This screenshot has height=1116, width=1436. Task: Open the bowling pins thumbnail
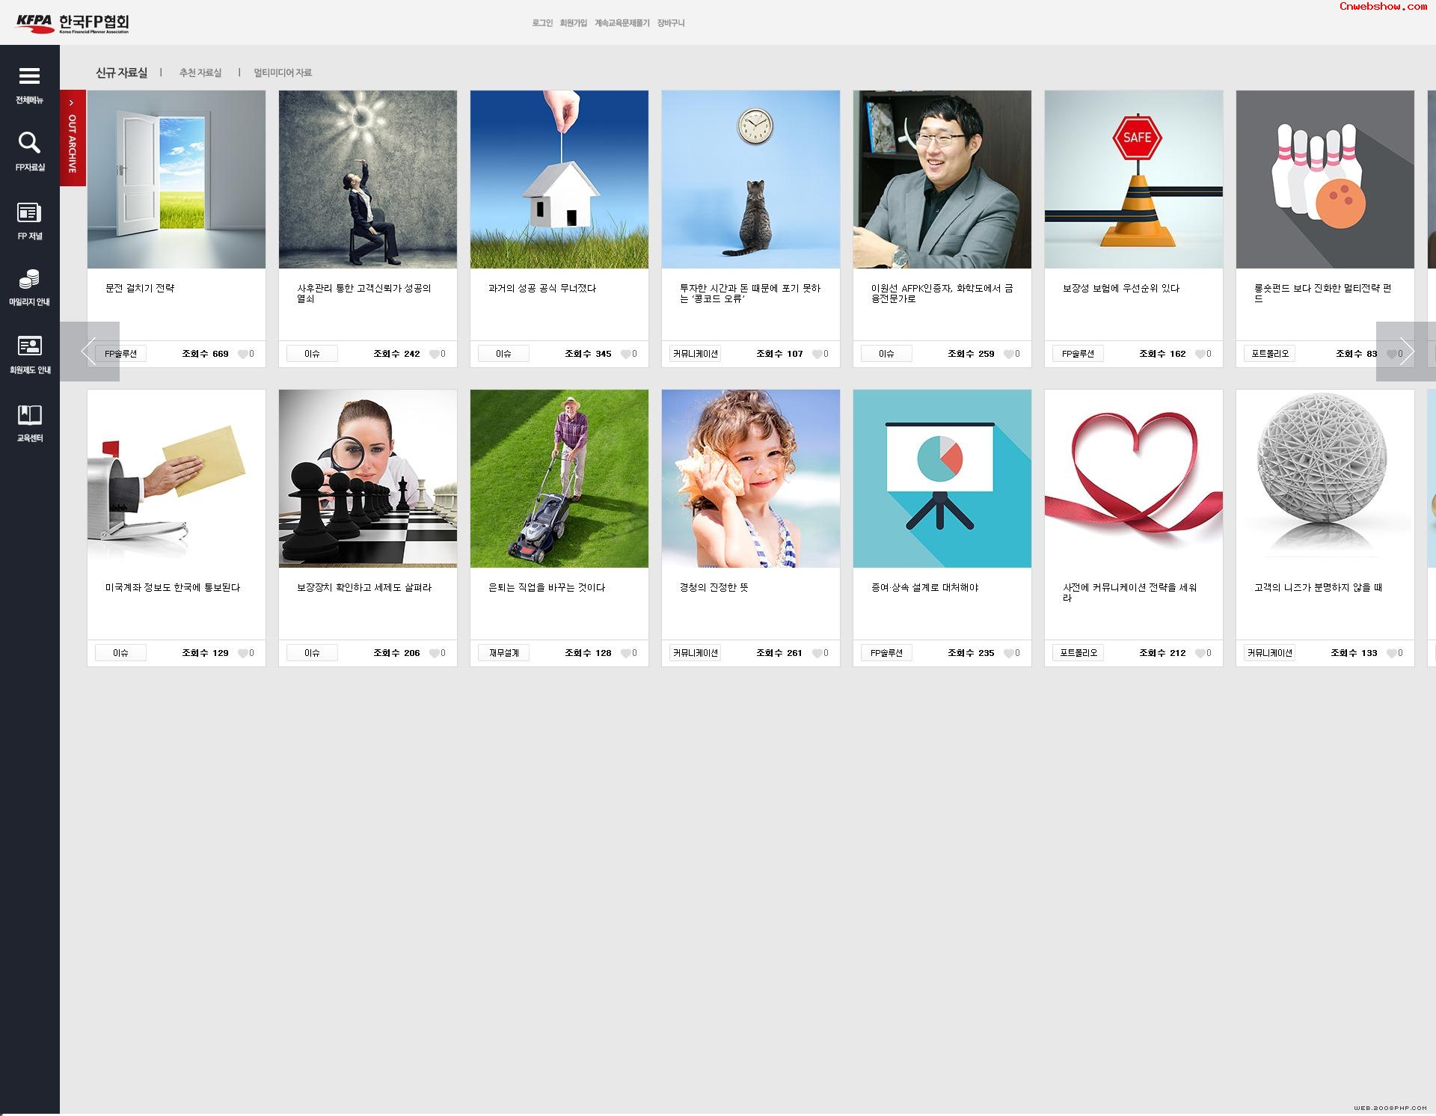coord(1325,180)
